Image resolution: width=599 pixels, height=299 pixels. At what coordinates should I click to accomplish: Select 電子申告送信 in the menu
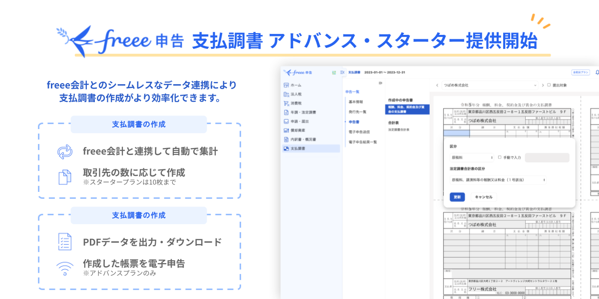coord(359,132)
